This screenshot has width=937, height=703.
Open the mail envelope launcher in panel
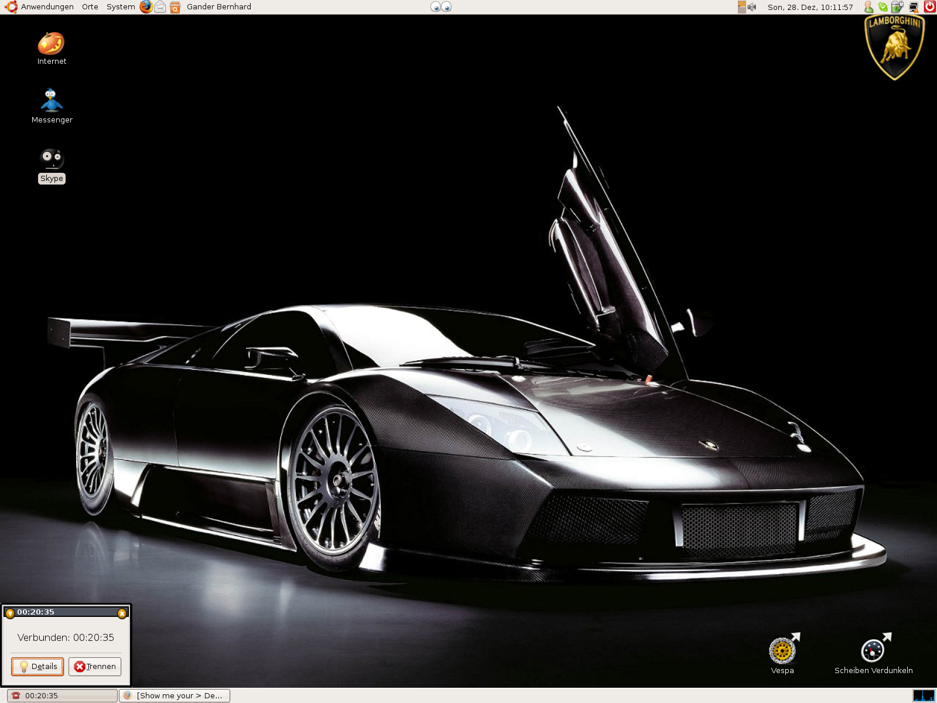[160, 7]
